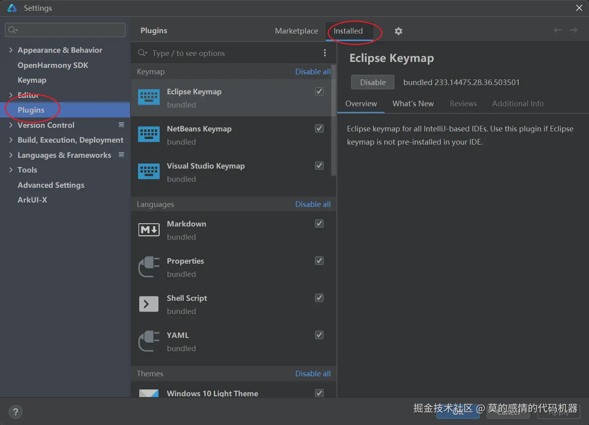Switch to the Marketplace tab
Viewport: 589px width, 425px height.
click(x=297, y=31)
